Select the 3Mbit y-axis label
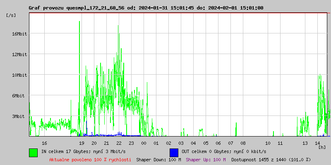The image size is (331, 165). point(19,116)
